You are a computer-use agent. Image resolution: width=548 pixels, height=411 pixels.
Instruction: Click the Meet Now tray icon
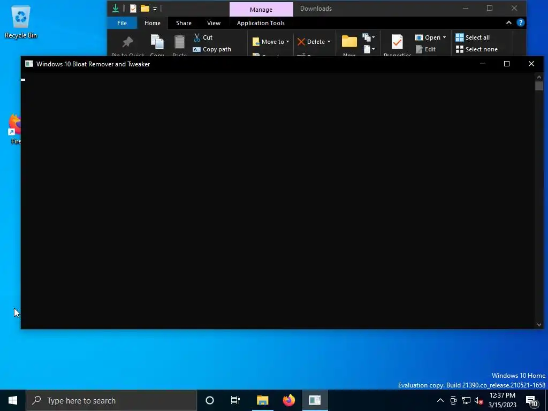(x=453, y=400)
